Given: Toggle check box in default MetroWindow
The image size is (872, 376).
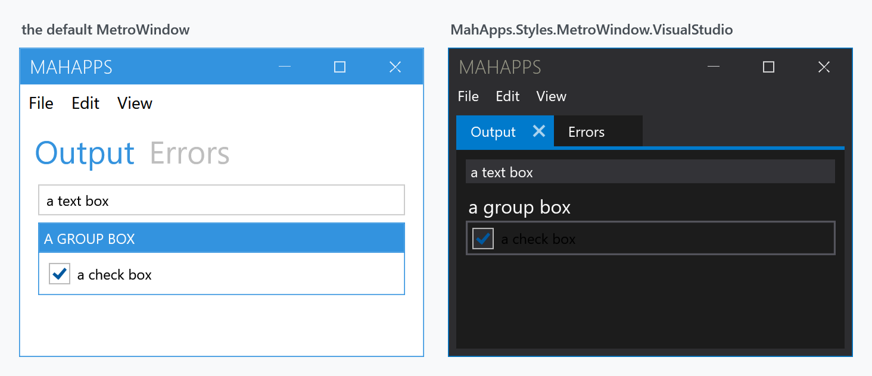Looking at the screenshot, I should pos(60,274).
